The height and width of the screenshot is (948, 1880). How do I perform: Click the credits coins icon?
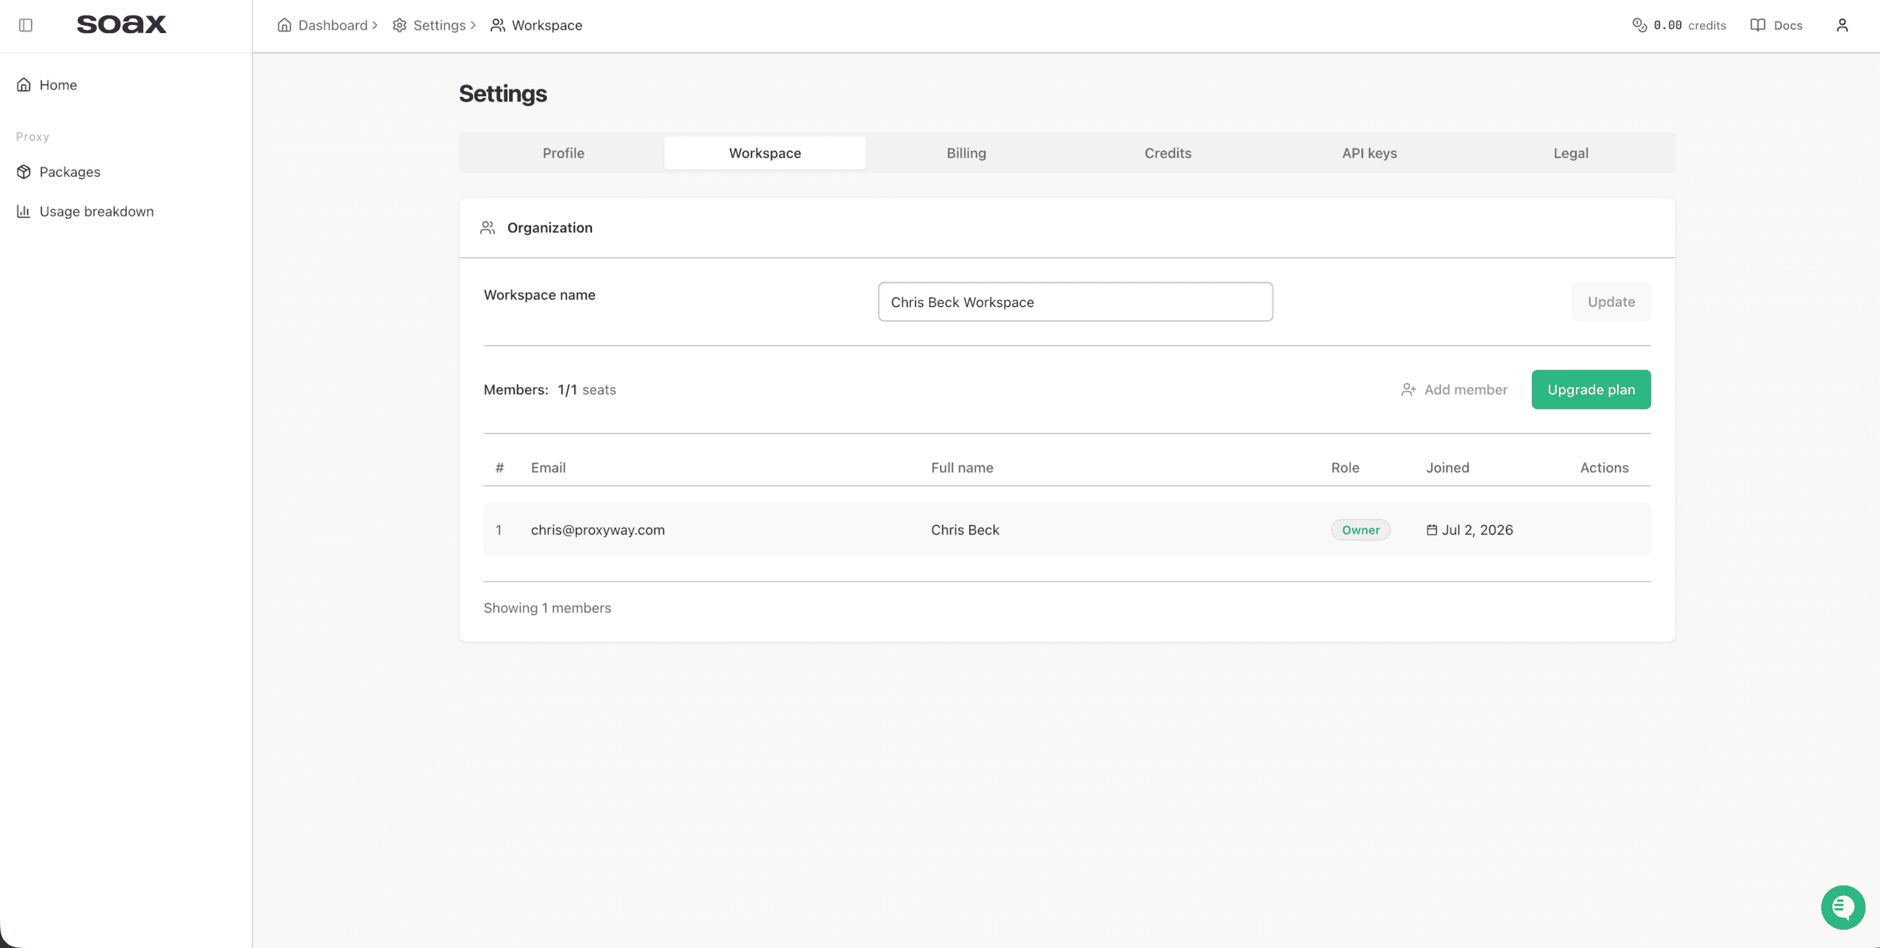1639,25
